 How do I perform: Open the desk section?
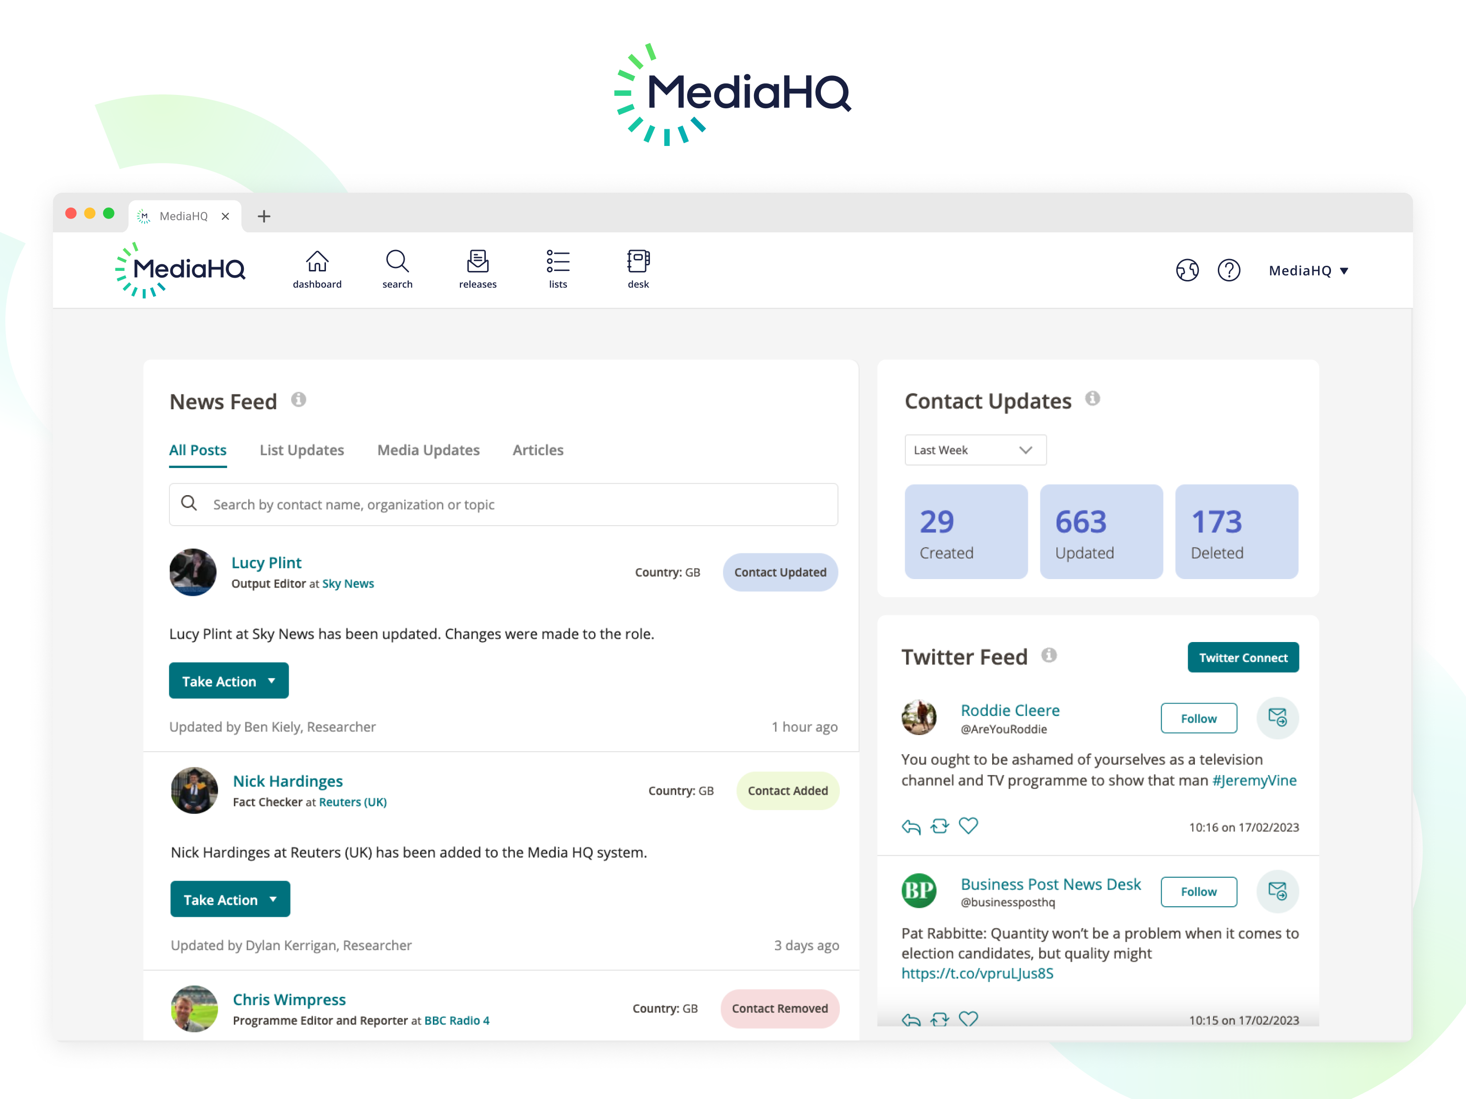click(x=638, y=268)
